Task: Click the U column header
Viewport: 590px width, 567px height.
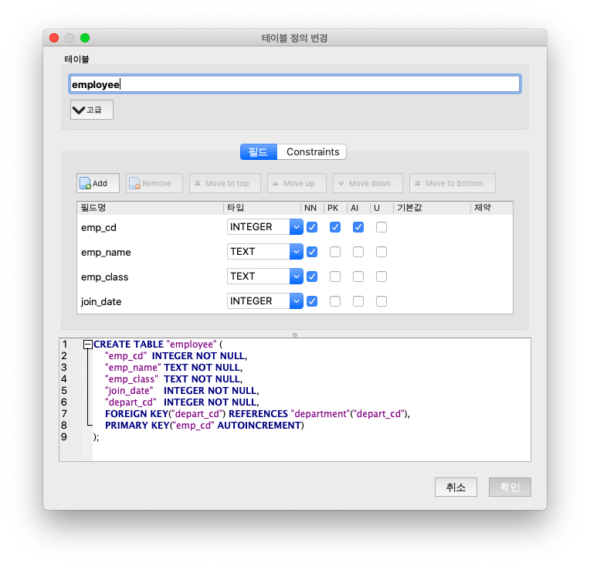Action: 381,208
